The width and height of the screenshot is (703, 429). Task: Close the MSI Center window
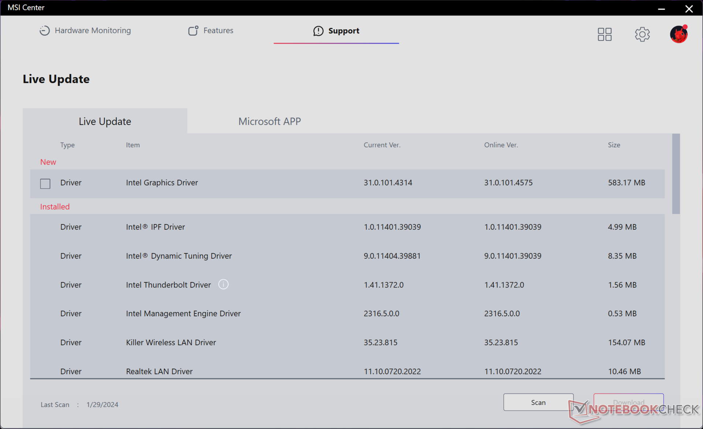(x=689, y=8)
